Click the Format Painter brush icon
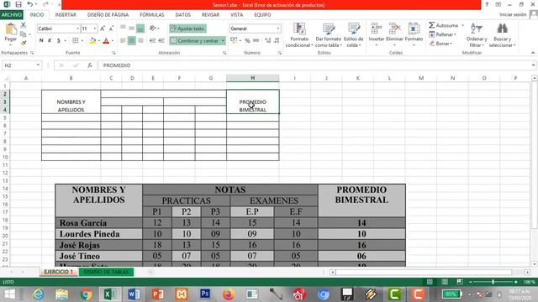This screenshot has width=538, height=302. click(x=24, y=43)
